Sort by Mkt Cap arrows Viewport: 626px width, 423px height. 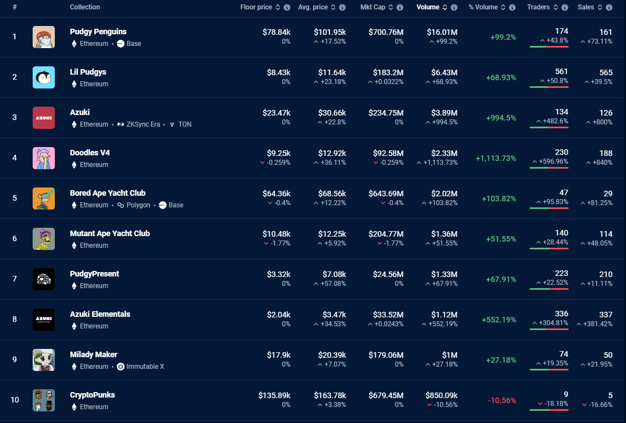coord(390,7)
